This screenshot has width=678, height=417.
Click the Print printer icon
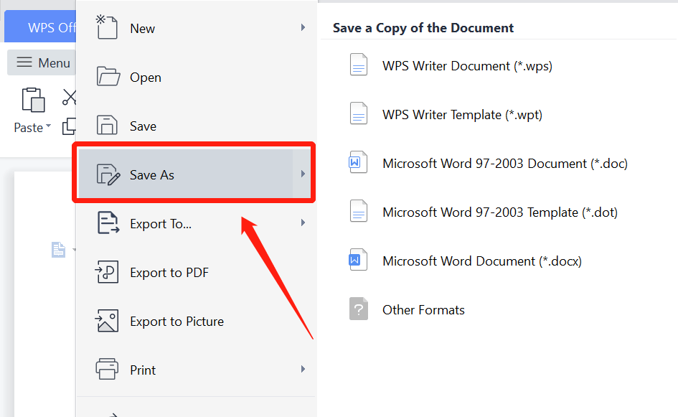pos(107,369)
